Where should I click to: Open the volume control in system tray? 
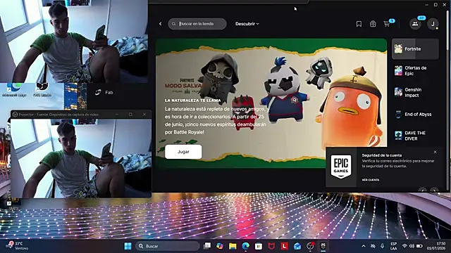click(x=412, y=246)
